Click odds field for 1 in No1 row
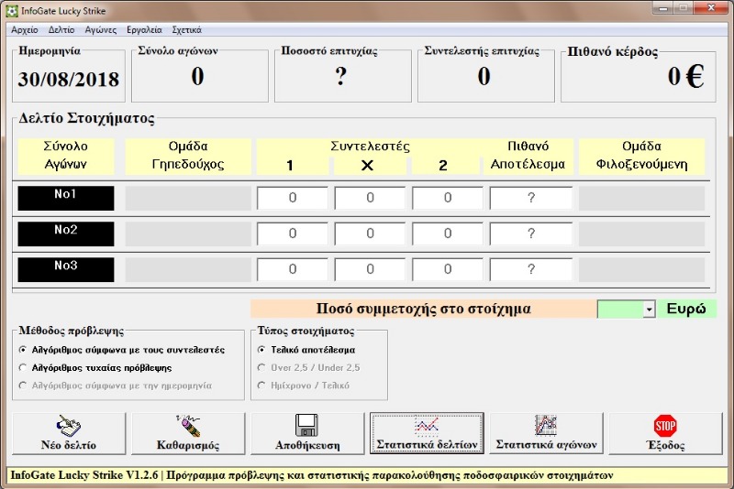Screen dimensions: 734x489 pos(292,198)
